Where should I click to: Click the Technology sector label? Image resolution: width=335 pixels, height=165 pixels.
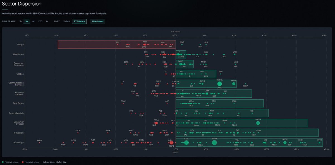click(18, 142)
